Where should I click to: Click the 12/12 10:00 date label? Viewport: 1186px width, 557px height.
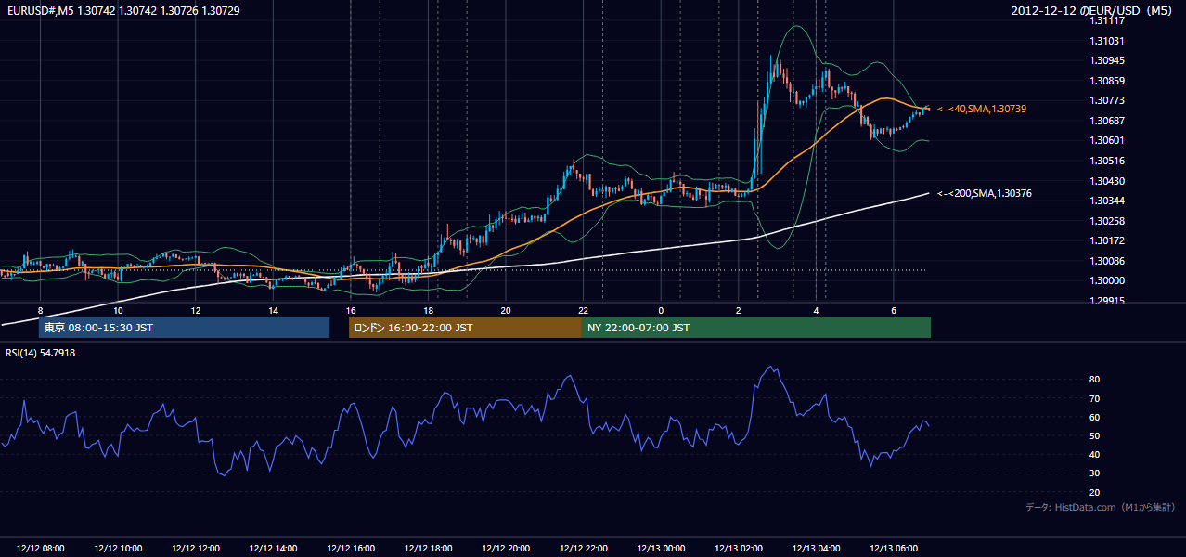[118, 549]
